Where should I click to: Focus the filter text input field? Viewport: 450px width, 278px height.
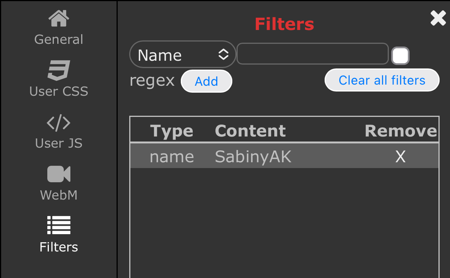click(313, 54)
